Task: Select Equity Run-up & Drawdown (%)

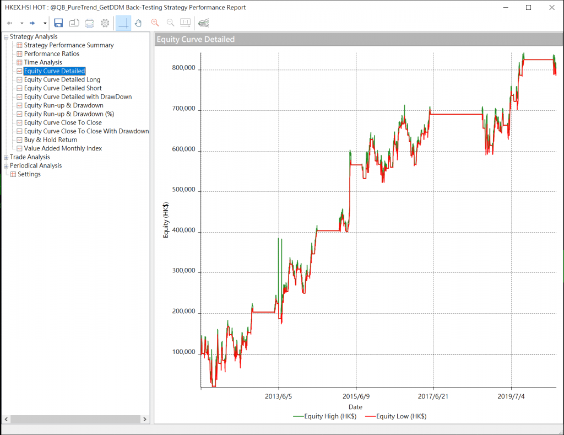Action: (x=69, y=114)
